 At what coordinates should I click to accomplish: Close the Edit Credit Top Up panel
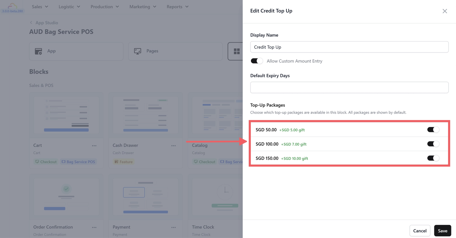445,11
